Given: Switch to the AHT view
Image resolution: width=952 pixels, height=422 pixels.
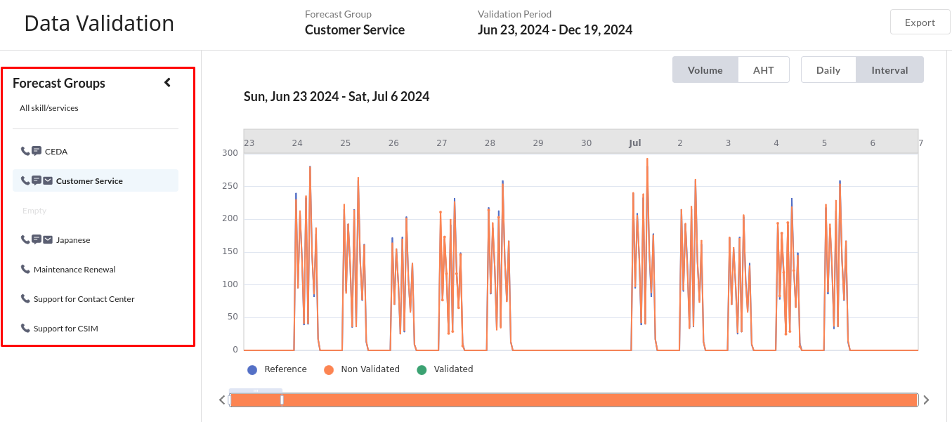Looking at the screenshot, I should click(763, 70).
